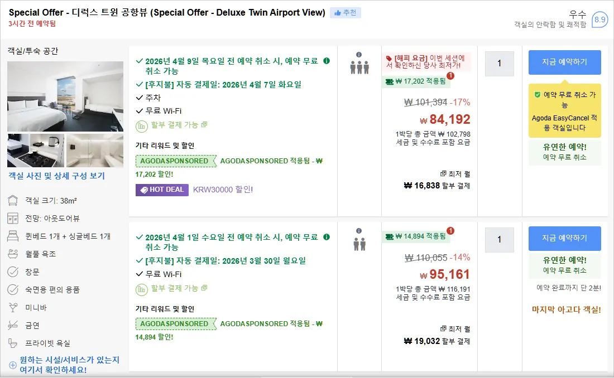Viewport: 614px width, 378px height.
Task: Click the toilet icon beside 프라이빗 욕실
Action: click(13, 343)
